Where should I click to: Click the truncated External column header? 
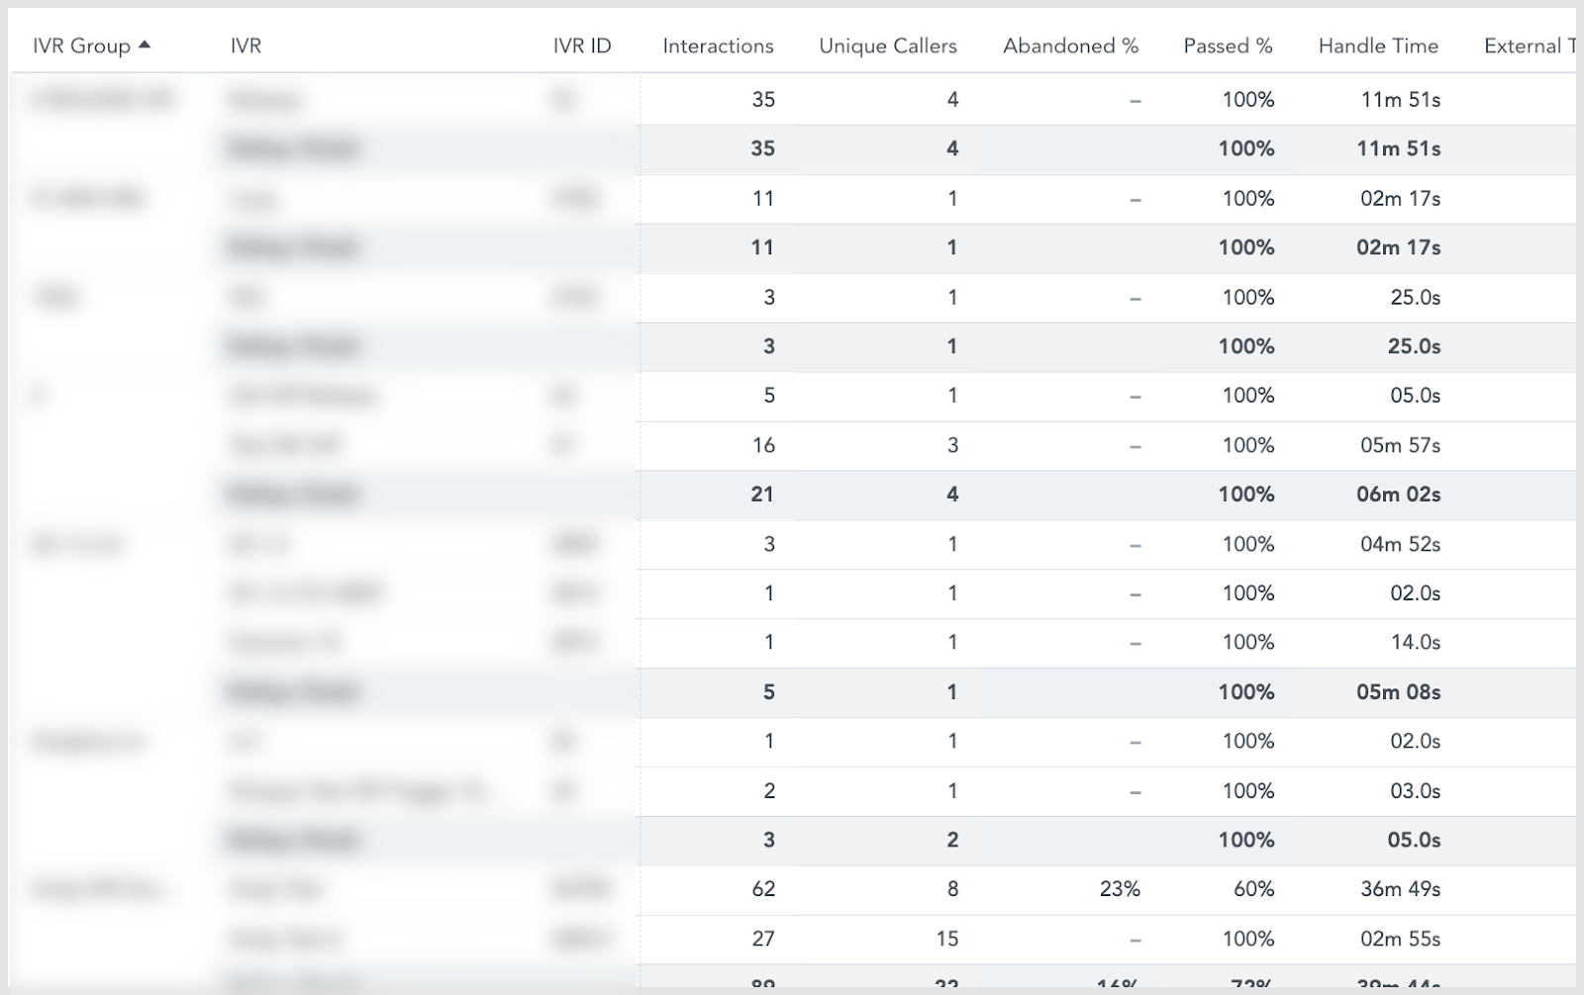pyautogui.click(x=1529, y=46)
